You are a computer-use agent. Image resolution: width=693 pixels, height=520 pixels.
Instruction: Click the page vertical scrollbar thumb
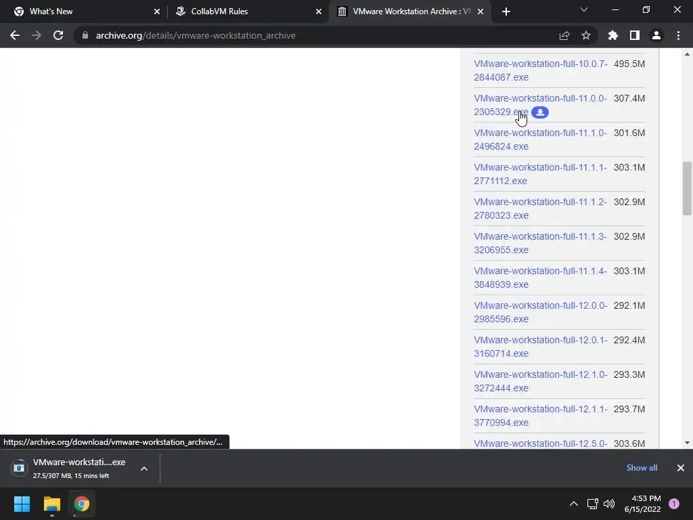(687, 188)
